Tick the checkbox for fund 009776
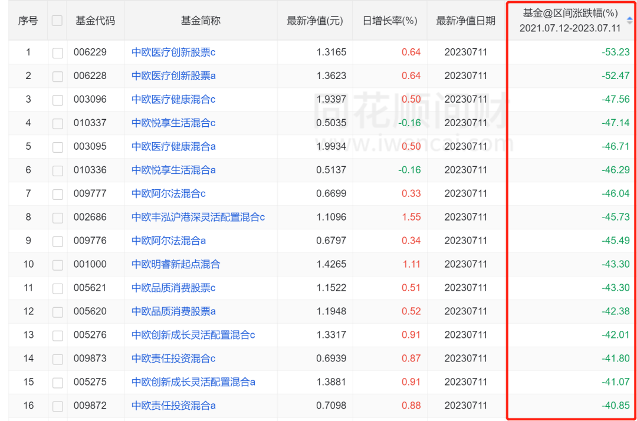The height and width of the screenshot is (421, 637). [x=58, y=241]
